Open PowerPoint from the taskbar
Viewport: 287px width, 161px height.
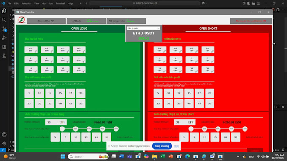(x=171, y=156)
